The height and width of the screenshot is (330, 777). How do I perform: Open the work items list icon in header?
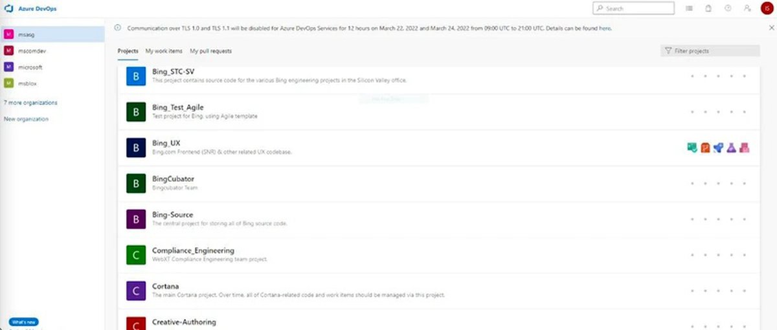(689, 8)
